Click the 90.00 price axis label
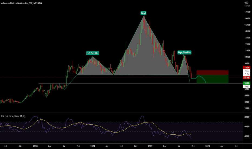Viewport: 252px width, 149px height. 247,63
